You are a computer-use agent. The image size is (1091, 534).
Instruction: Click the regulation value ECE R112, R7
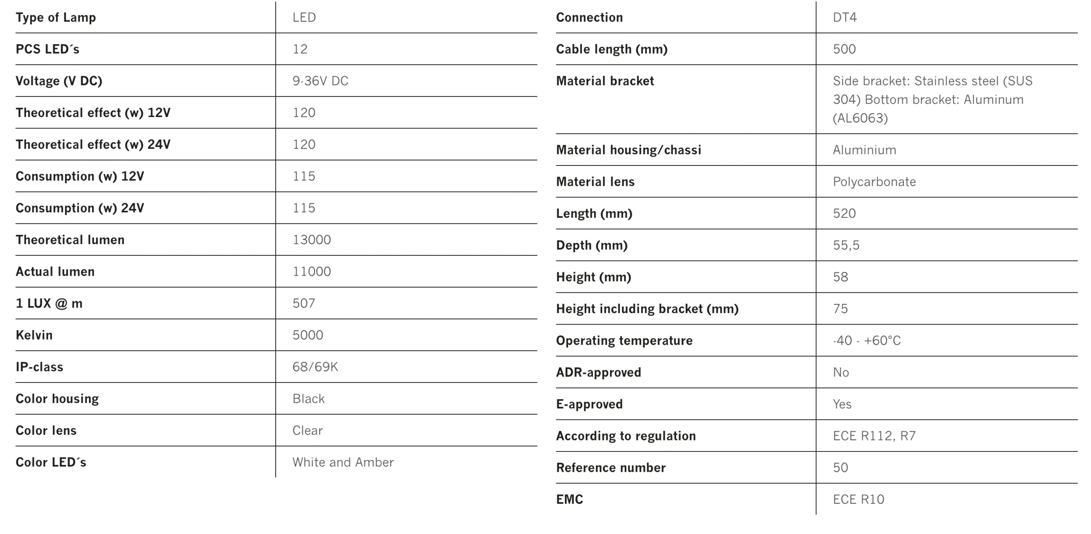tap(874, 436)
